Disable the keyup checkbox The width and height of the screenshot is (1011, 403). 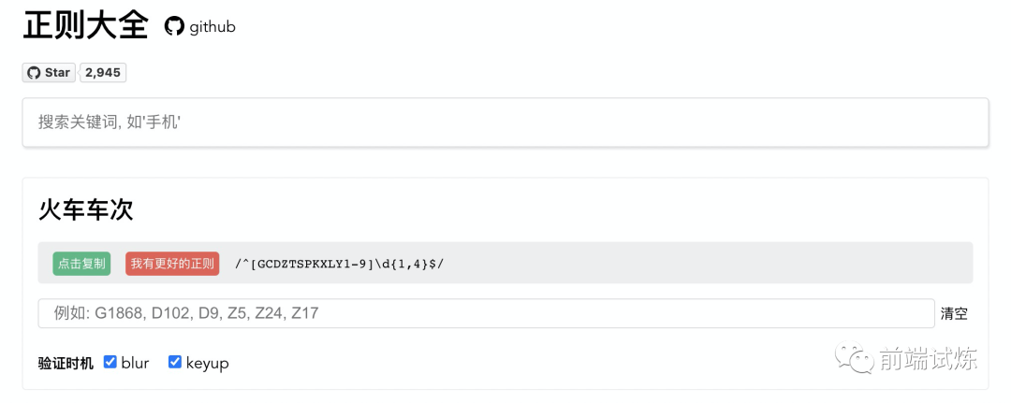pos(175,362)
